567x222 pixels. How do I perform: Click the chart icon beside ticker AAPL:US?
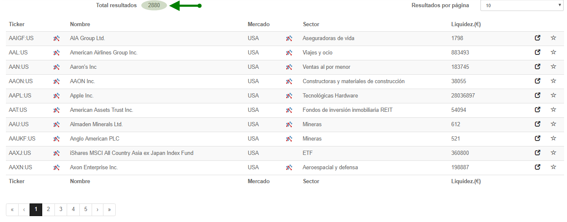click(x=56, y=96)
